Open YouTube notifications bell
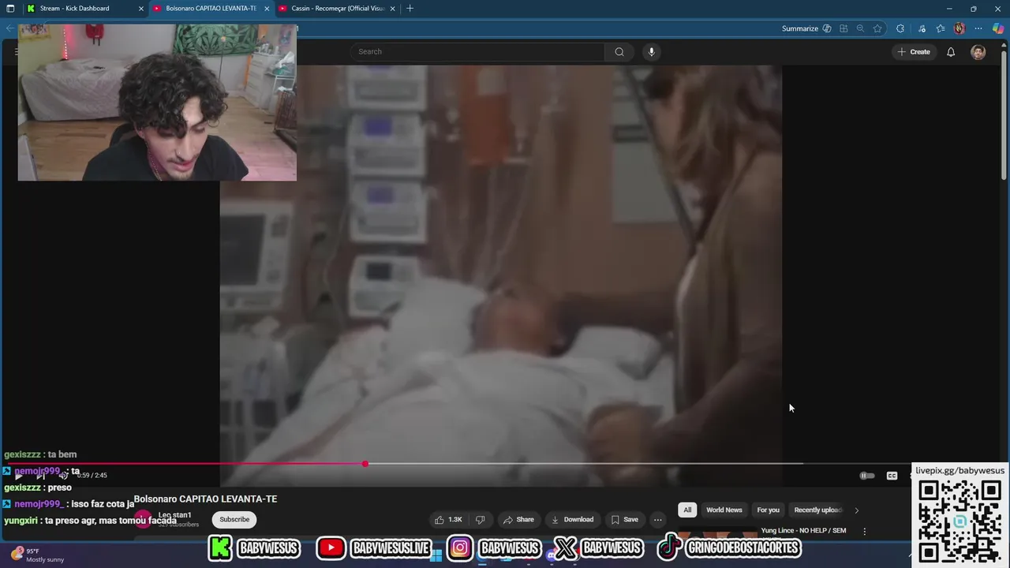The height and width of the screenshot is (568, 1010). tap(951, 52)
